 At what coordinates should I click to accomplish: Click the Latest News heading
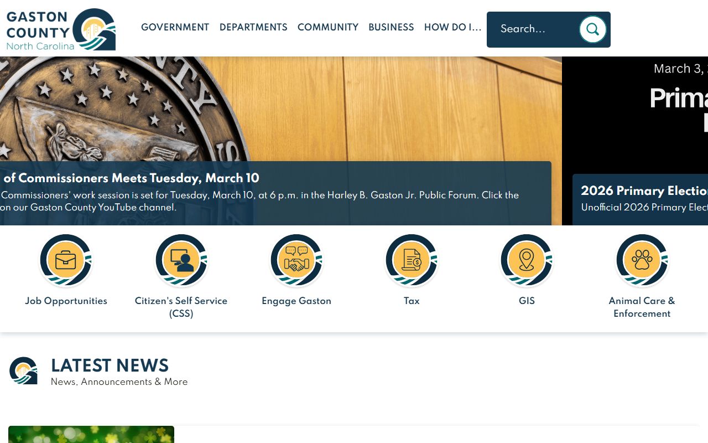point(110,365)
